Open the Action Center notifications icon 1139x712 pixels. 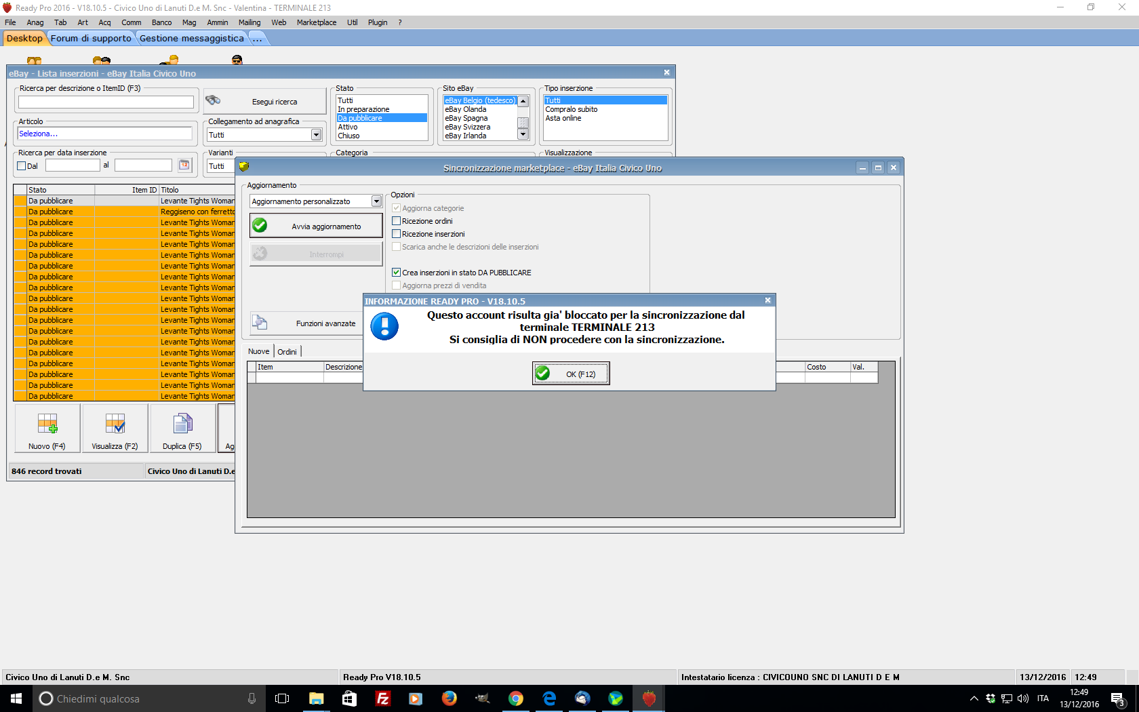(x=1119, y=698)
